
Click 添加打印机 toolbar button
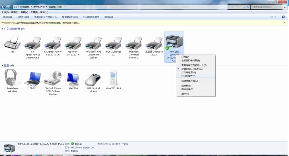pyautogui.click(x=23, y=17)
